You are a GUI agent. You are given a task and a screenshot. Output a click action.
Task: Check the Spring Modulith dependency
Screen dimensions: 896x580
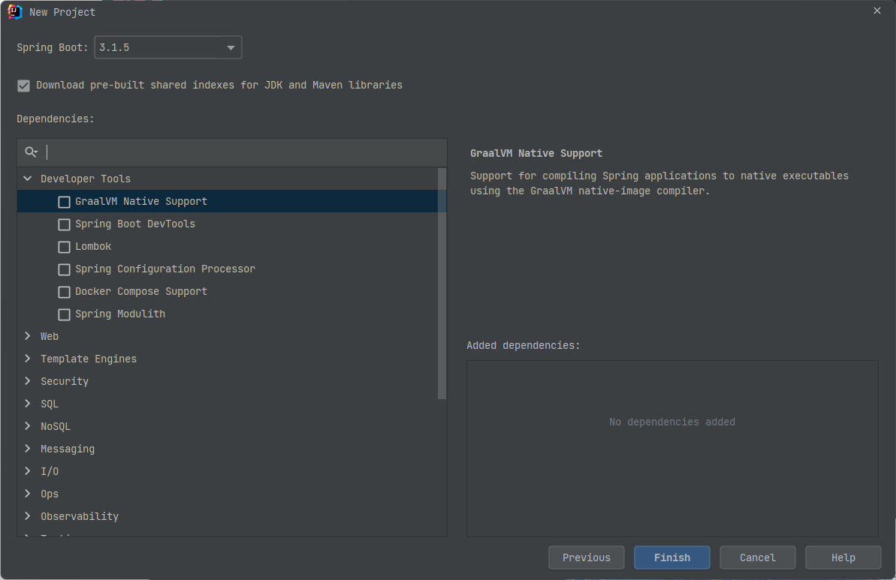coord(64,314)
